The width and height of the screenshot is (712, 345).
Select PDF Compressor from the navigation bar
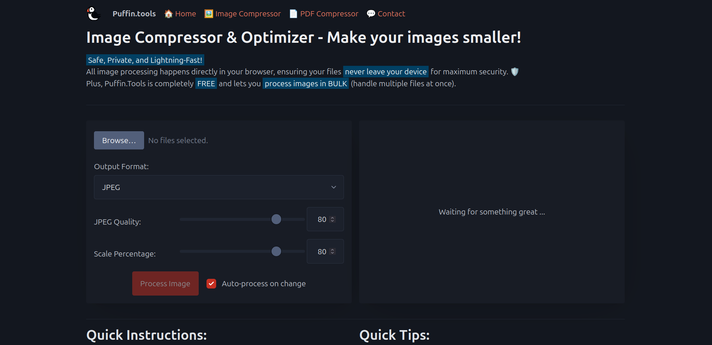click(329, 13)
